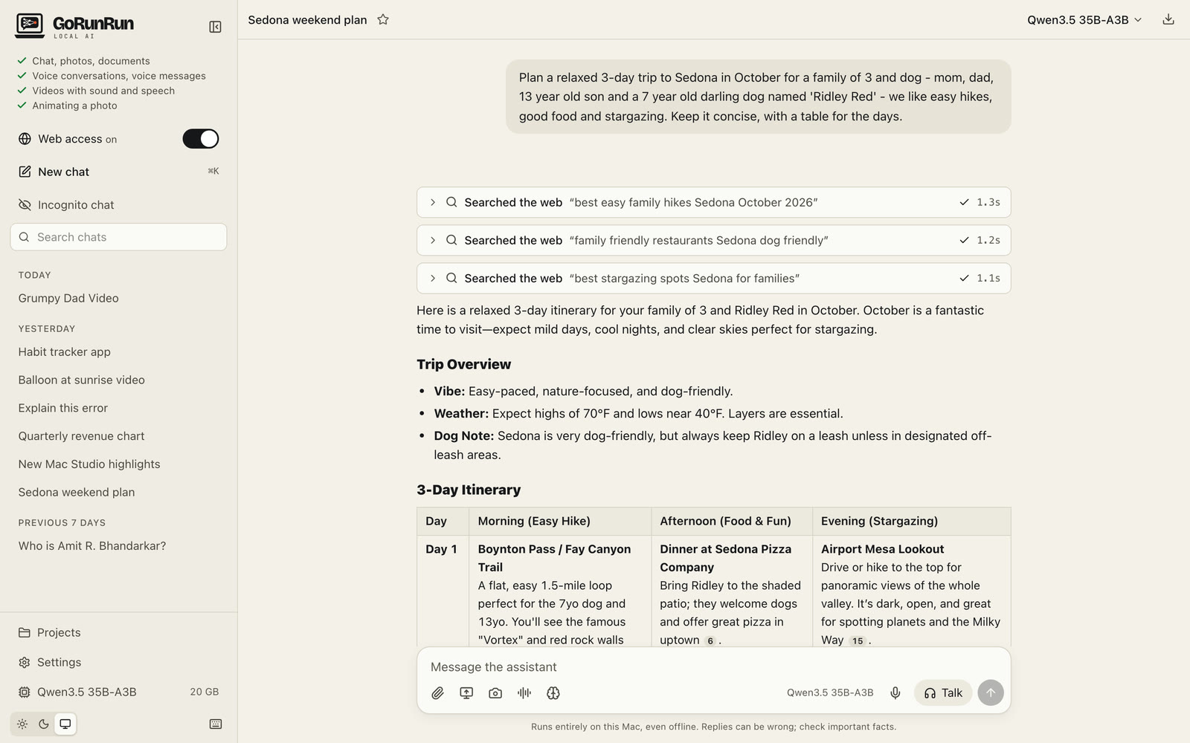Select the system theme monitor option
The height and width of the screenshot is (743, 1190).
[x=65, y=724]
